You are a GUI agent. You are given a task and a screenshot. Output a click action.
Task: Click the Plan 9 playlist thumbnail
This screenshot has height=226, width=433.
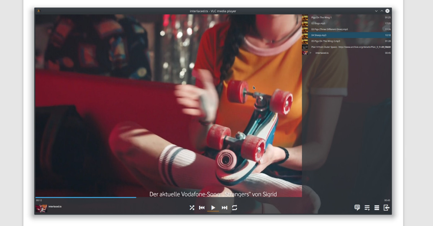pos(305,47)
